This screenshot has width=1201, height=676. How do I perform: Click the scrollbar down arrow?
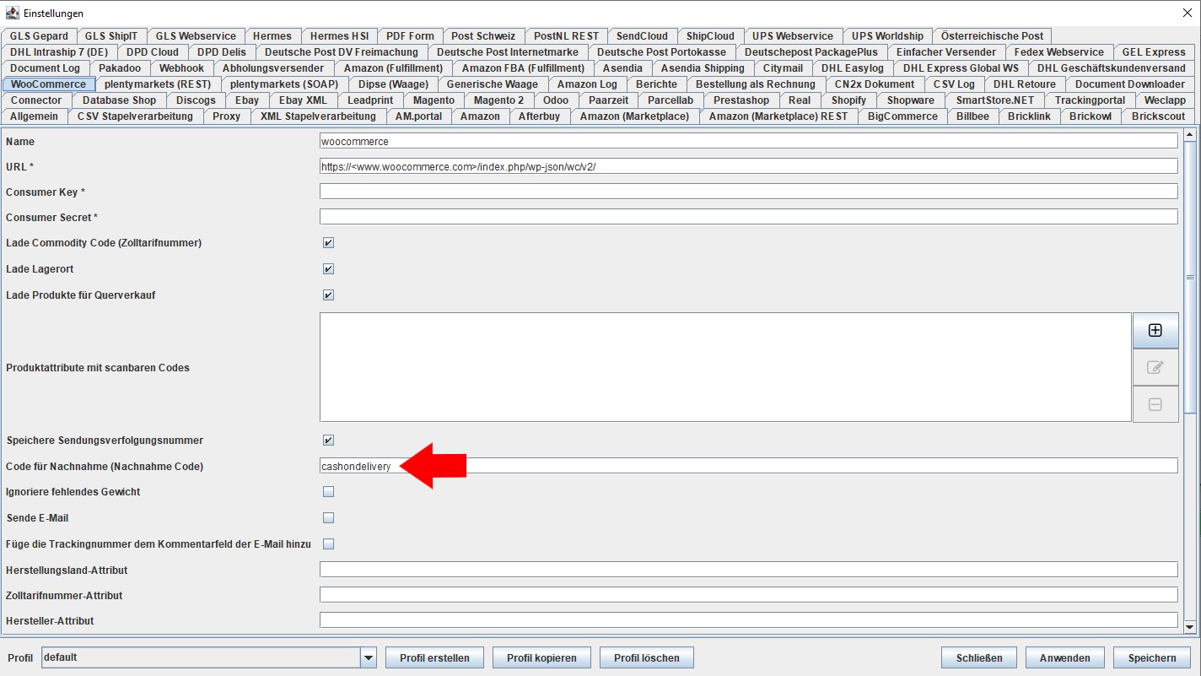point(1190,626)
